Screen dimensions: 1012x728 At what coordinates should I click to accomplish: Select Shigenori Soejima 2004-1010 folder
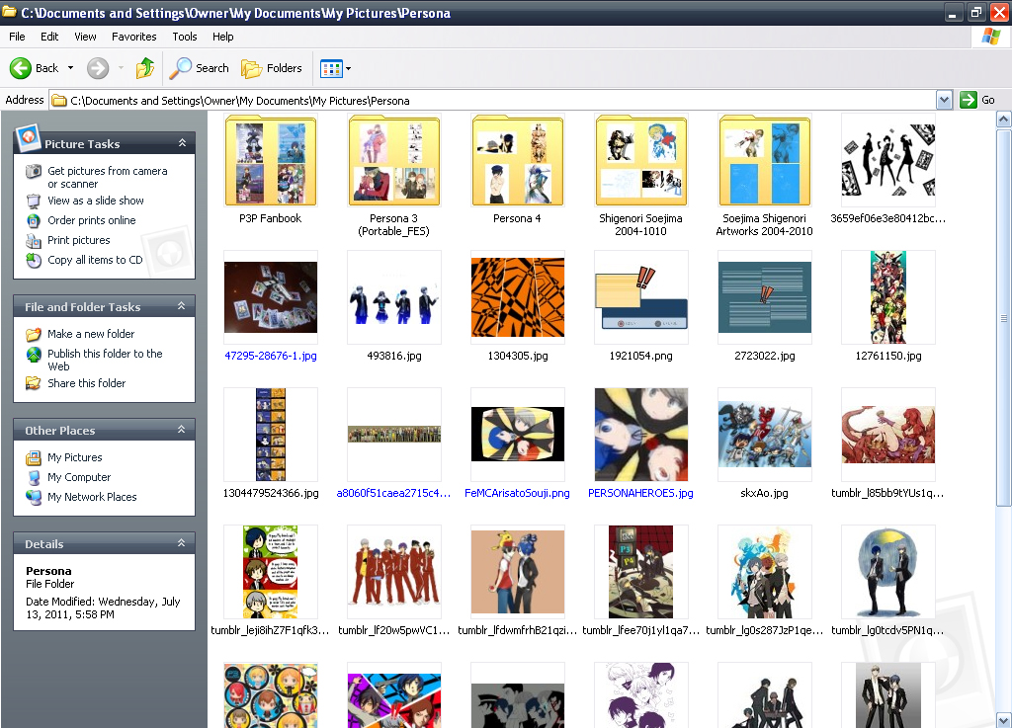(x=640, y=160)
